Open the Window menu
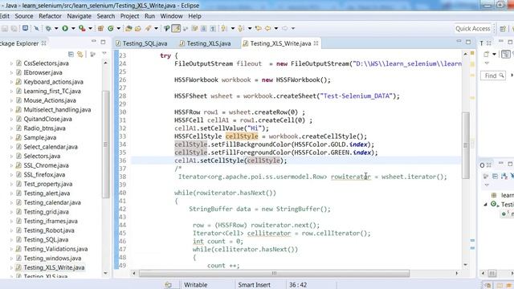The height and width of the screenshot is (289, 514). [x=171, y=16]
